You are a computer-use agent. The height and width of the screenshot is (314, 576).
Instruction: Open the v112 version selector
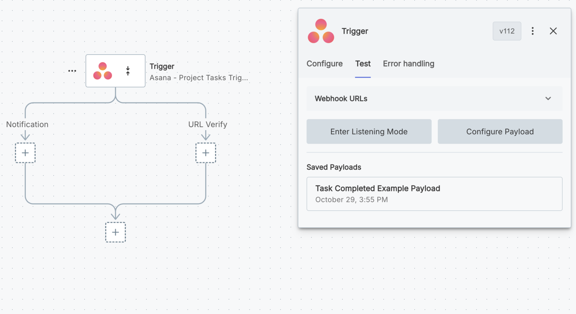click(x=506, y=31)
